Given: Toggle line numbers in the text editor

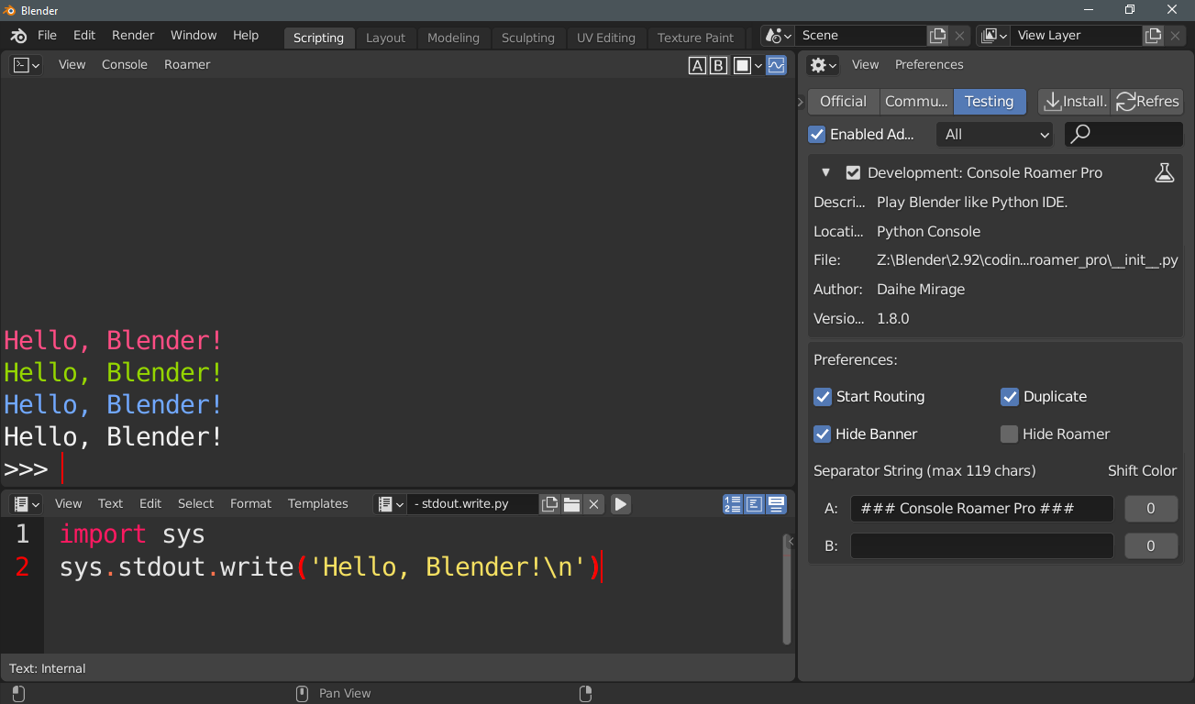Looking at the screenshot, I should (x=732, y=503).
